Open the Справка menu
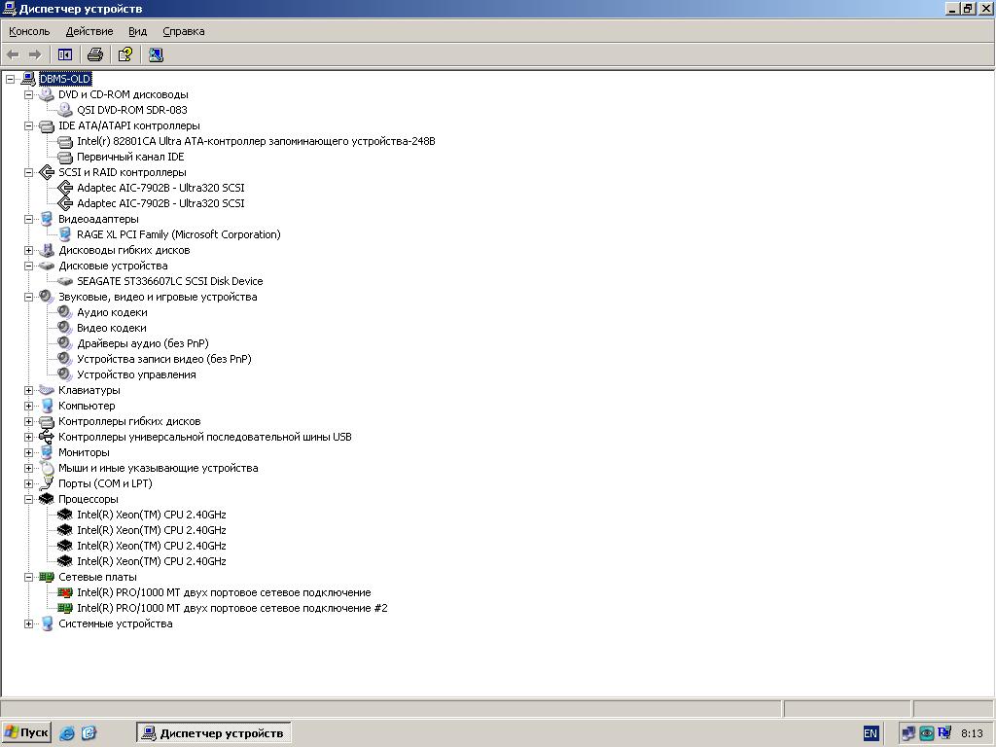This screenshot has width=996, height=747. point(184,31)
